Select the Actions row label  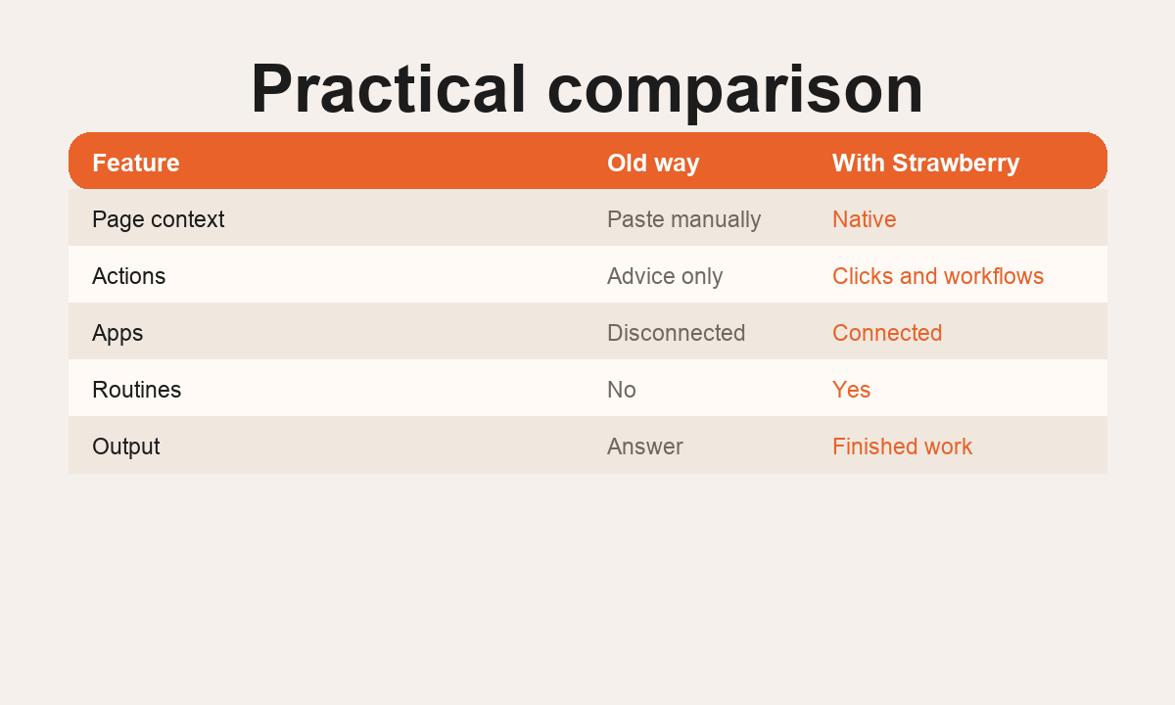[x=128, y=276]
